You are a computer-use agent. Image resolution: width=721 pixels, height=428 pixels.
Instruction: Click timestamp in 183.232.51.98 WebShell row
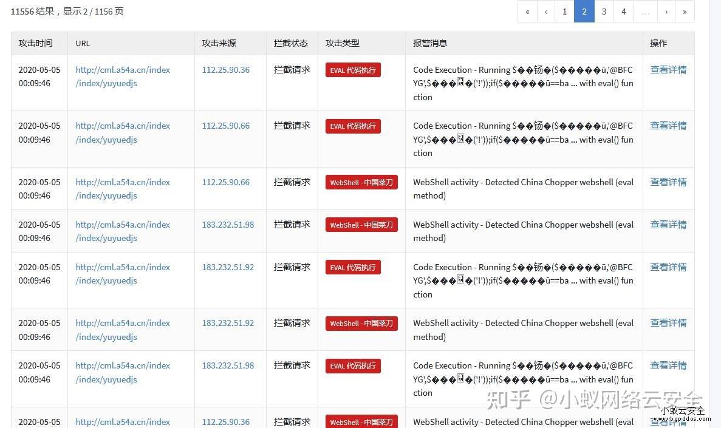pyautogui.click(x=39, y=231)
